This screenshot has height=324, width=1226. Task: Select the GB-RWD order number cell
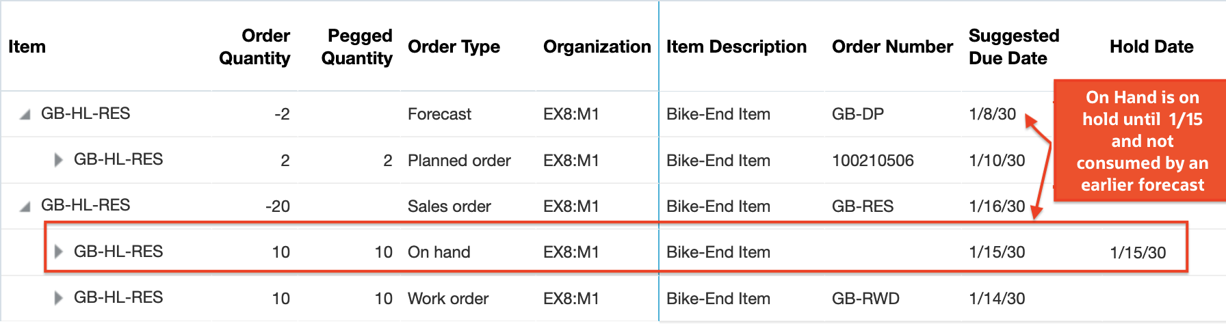[x=865, y=299]
